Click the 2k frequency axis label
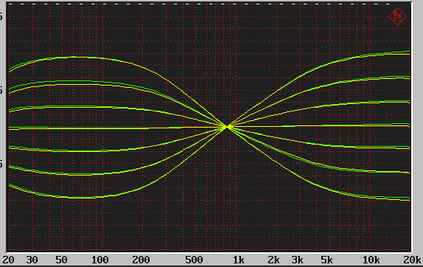This screenshot has height=267, width=423. (x=273, y=260)
